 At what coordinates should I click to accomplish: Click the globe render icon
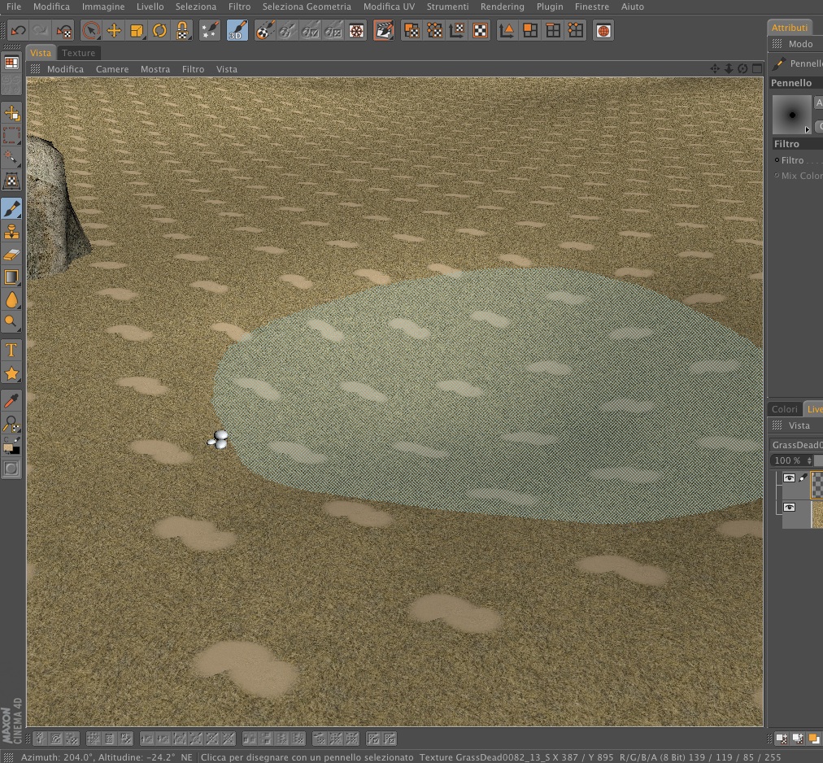tap(603, 30)
